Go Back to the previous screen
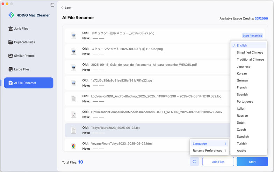Image resolution: width=274 pixels, height=172 pixels. click(x=66, y=8)
